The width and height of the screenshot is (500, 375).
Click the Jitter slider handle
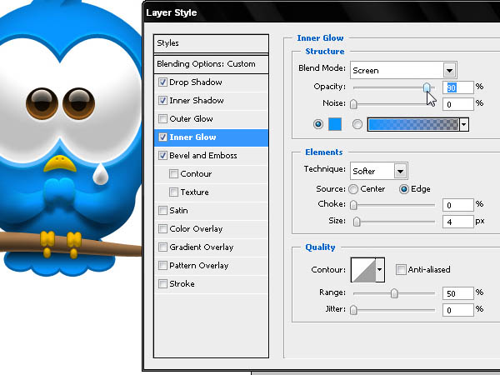coord(353,310)
